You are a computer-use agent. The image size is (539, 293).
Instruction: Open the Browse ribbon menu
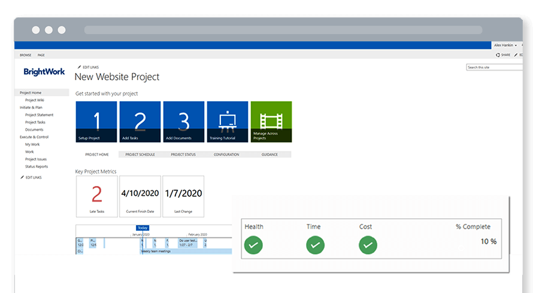[x=26, y=54]
